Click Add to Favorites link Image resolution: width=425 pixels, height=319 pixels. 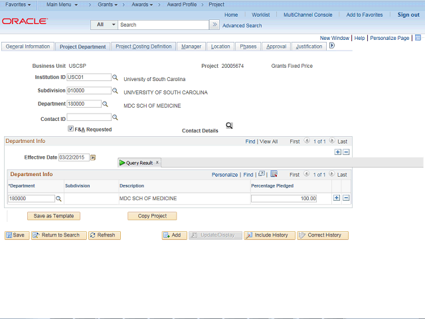365,15
